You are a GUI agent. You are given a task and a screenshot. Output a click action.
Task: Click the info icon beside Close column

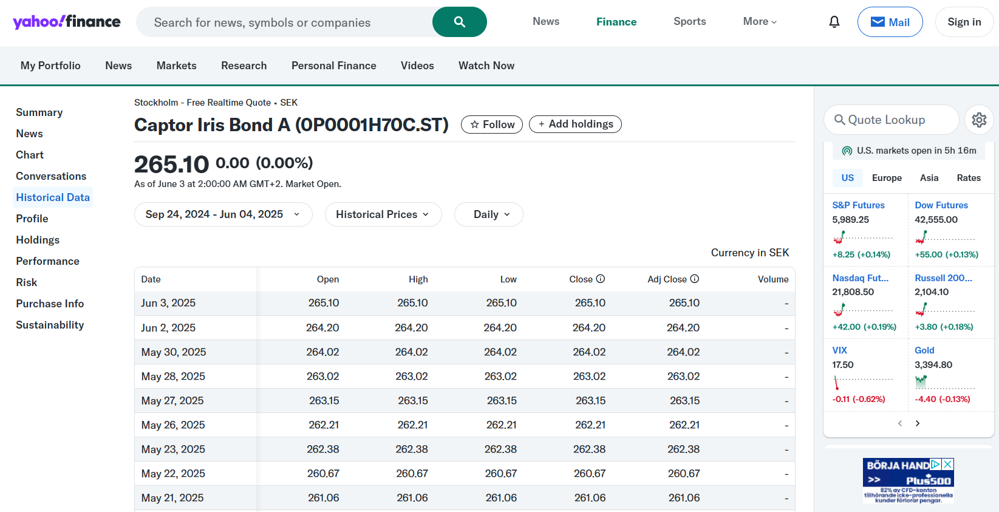pos(600,279)
